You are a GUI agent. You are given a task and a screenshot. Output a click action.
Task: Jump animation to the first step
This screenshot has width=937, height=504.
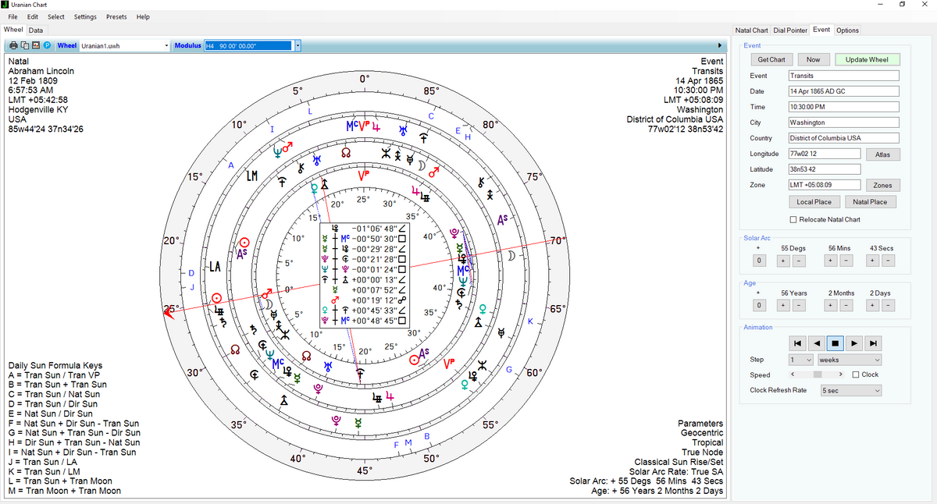[x=796, y=343]
